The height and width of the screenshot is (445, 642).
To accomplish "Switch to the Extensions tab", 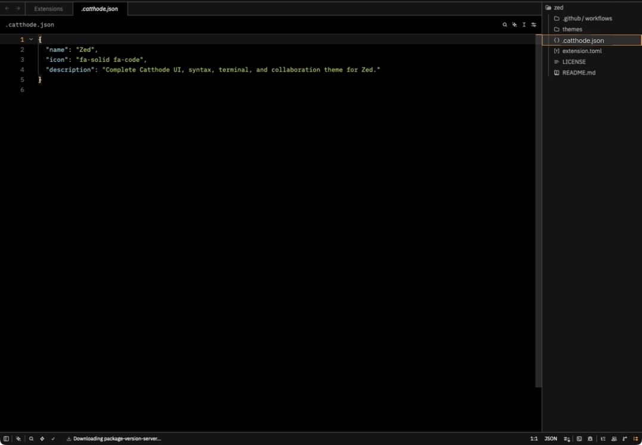I will [48, 8].
